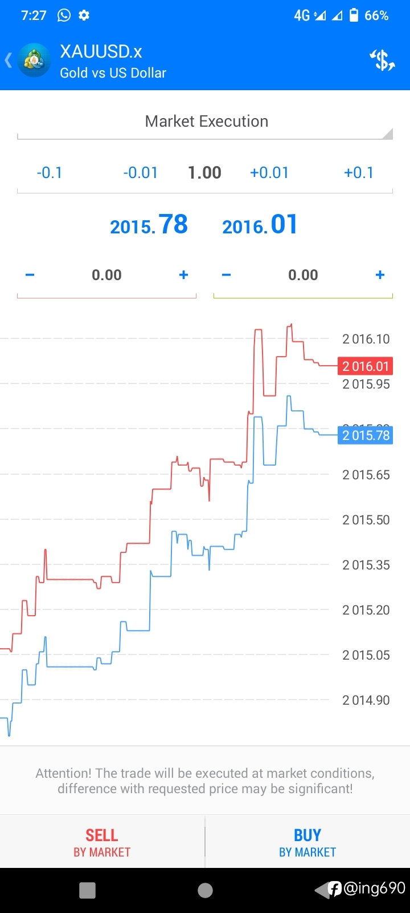The height and width of the screenshot is (913, 410).
Task: Decrease volume by 0.01
Action: 140,173
